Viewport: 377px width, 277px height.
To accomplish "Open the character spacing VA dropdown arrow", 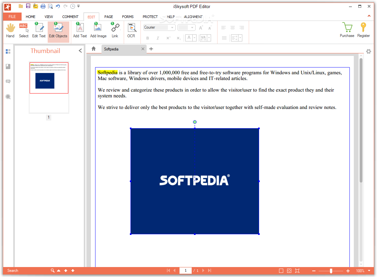I will click(x=209, y=38).
